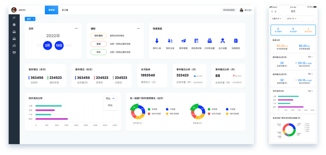Click the 快小白 user avatar
This screenshot has width=326, height=155.
pos(241,10)
